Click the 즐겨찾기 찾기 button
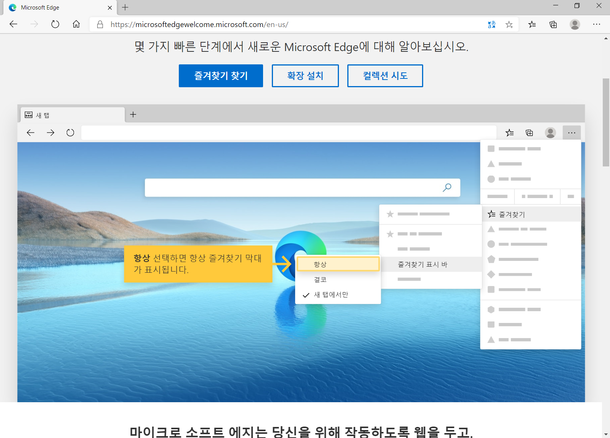 point(221,76)
